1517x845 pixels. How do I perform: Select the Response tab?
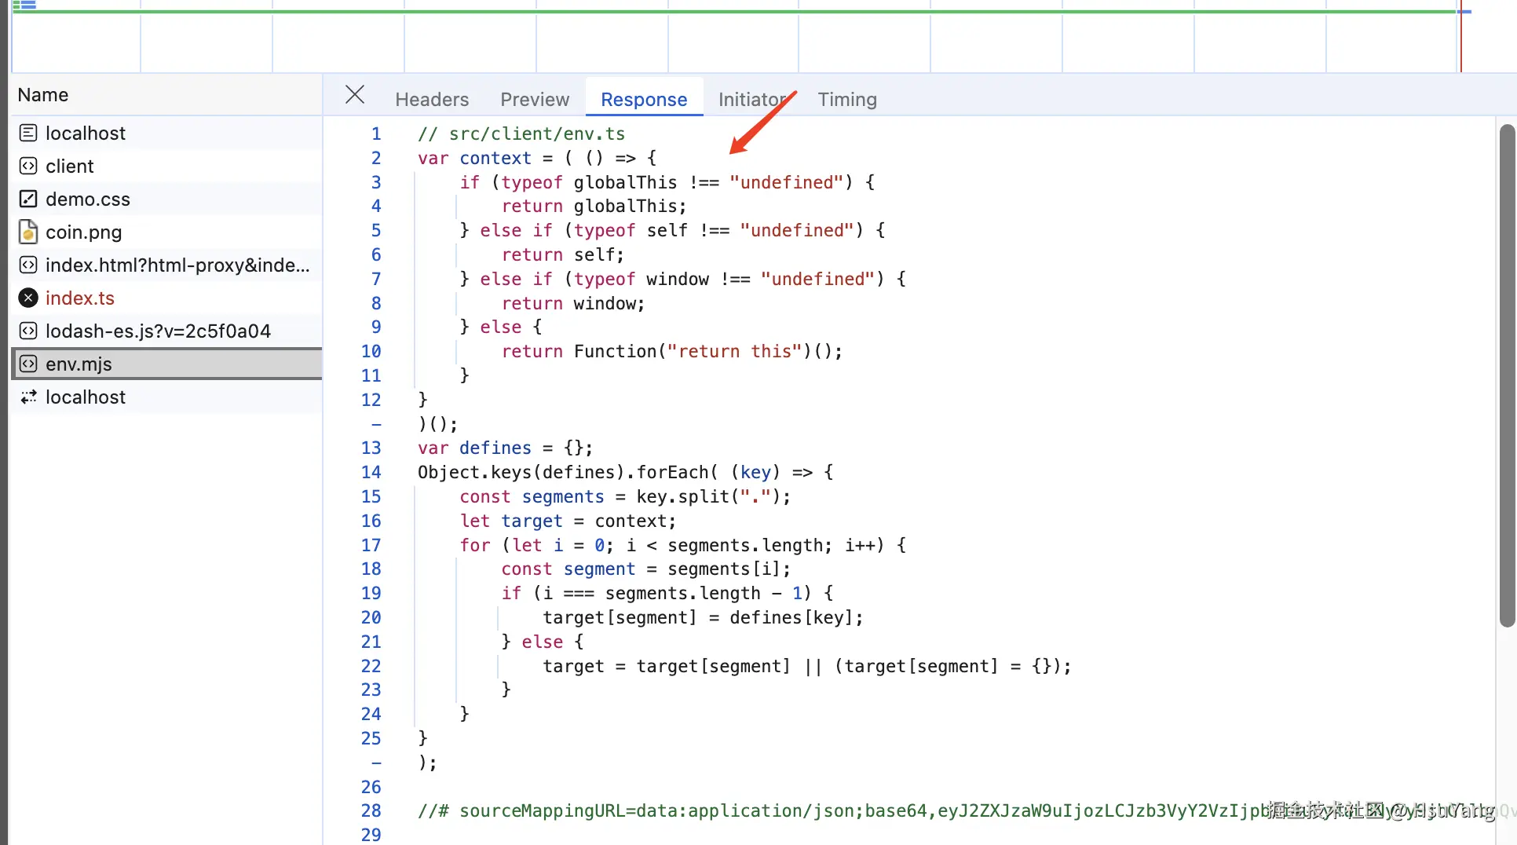tap(644, 100)
